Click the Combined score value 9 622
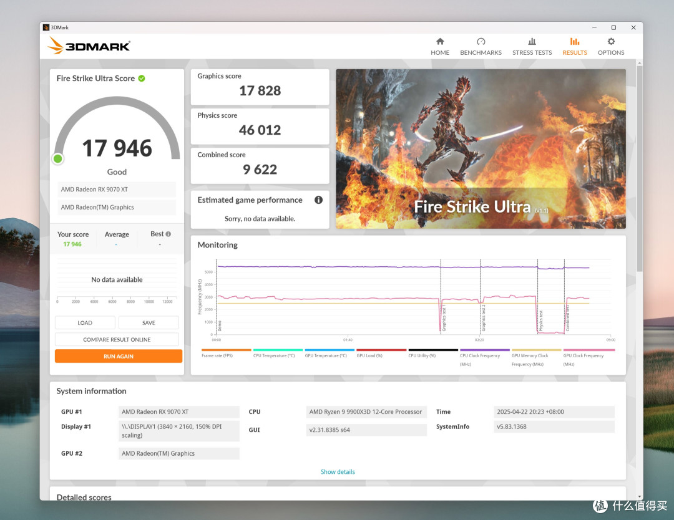 [260, 170]
